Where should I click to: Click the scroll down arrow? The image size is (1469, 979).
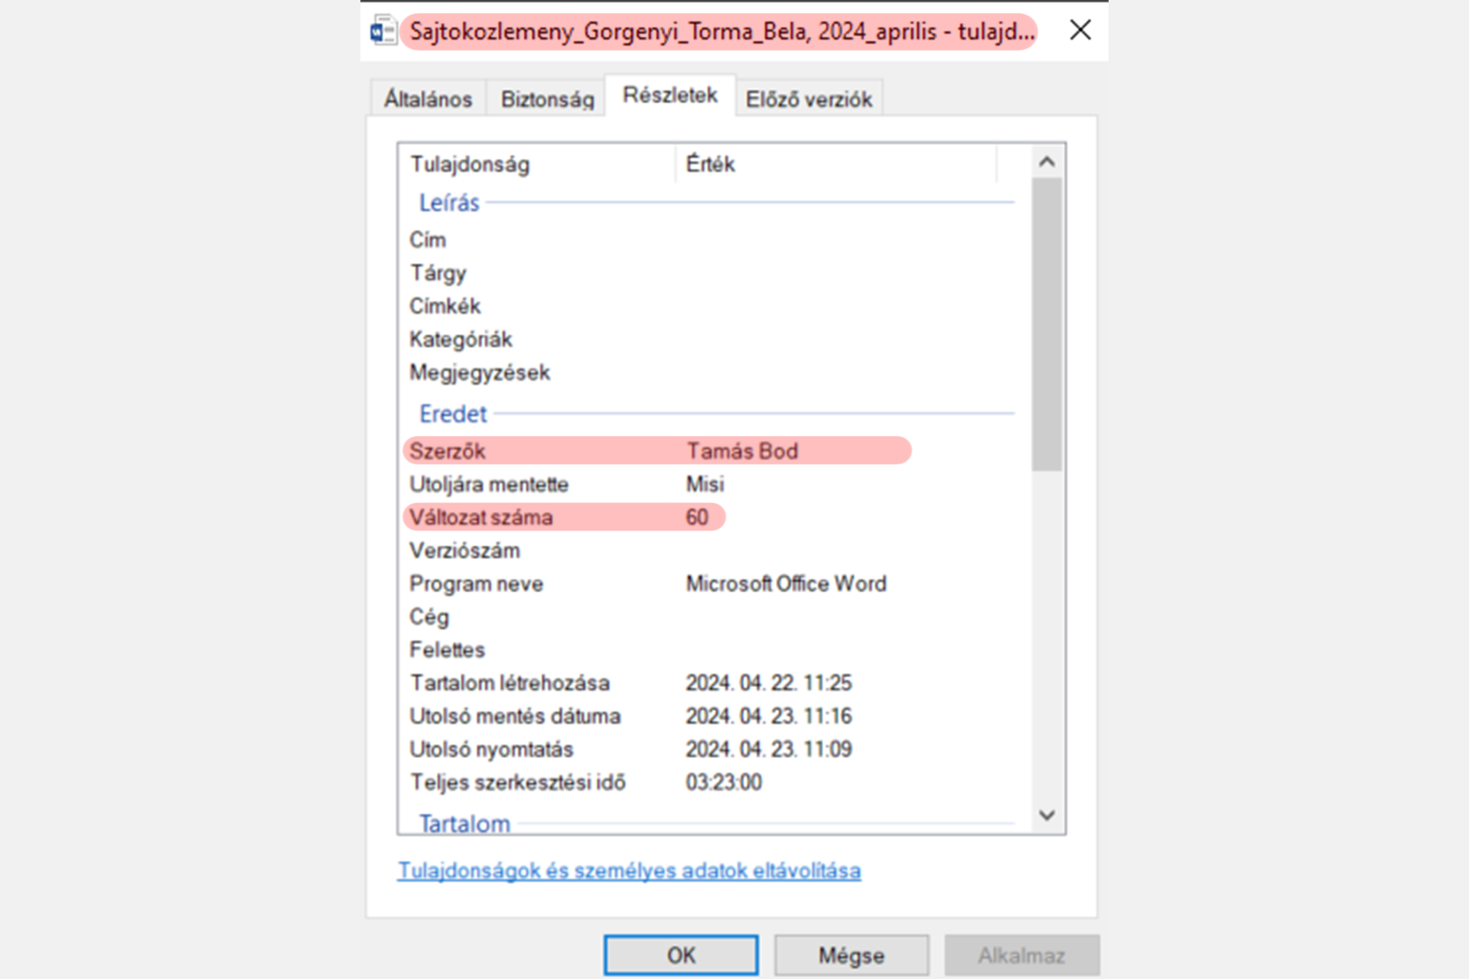1047,815
